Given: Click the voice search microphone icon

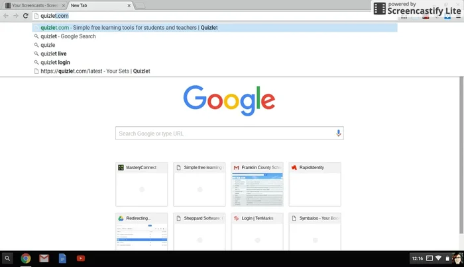Looking at the screenshot, I should click(339, 133).
